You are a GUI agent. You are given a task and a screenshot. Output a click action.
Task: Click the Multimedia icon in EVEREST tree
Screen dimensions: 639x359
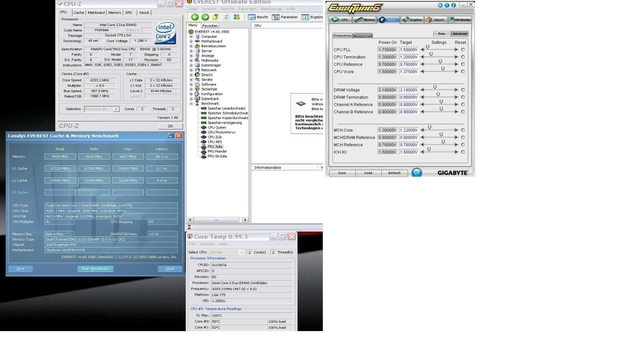tap(197, 60)
